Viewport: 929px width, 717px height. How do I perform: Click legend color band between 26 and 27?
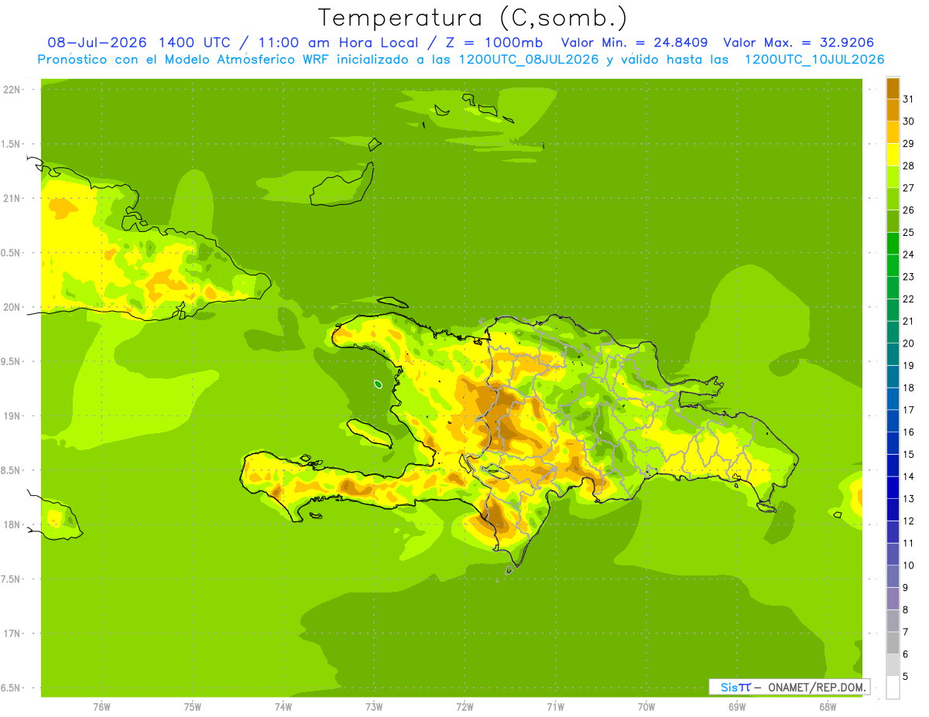(893, 199)
